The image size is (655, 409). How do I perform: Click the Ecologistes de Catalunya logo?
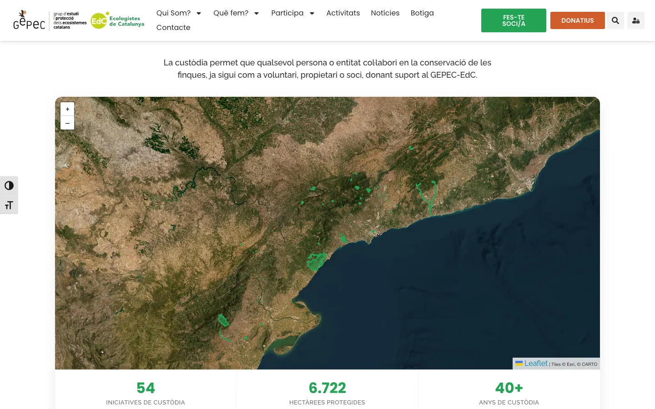point(117,20)
